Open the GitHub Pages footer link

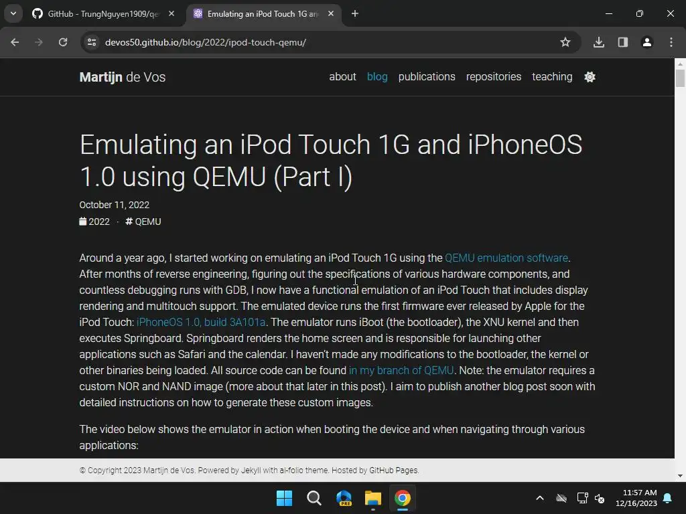[x=393, y=470]
